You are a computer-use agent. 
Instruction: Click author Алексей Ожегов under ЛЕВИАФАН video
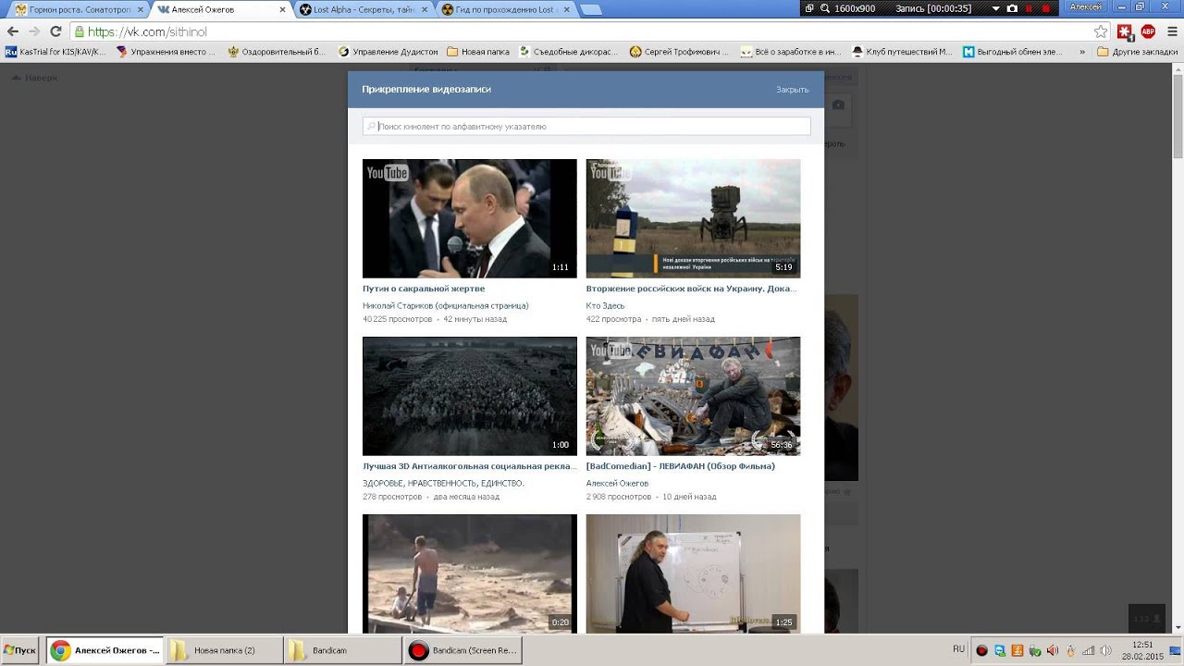coord(618,483)
